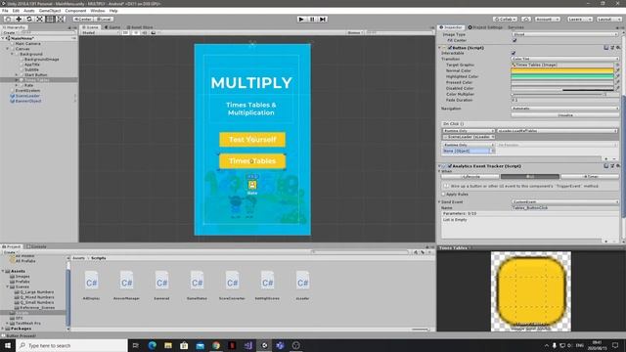The height and width of the screenshot is (352, 626).
Task: Open the Cloud services icon button
Action: pyautogui.click(x=526, y=20)
